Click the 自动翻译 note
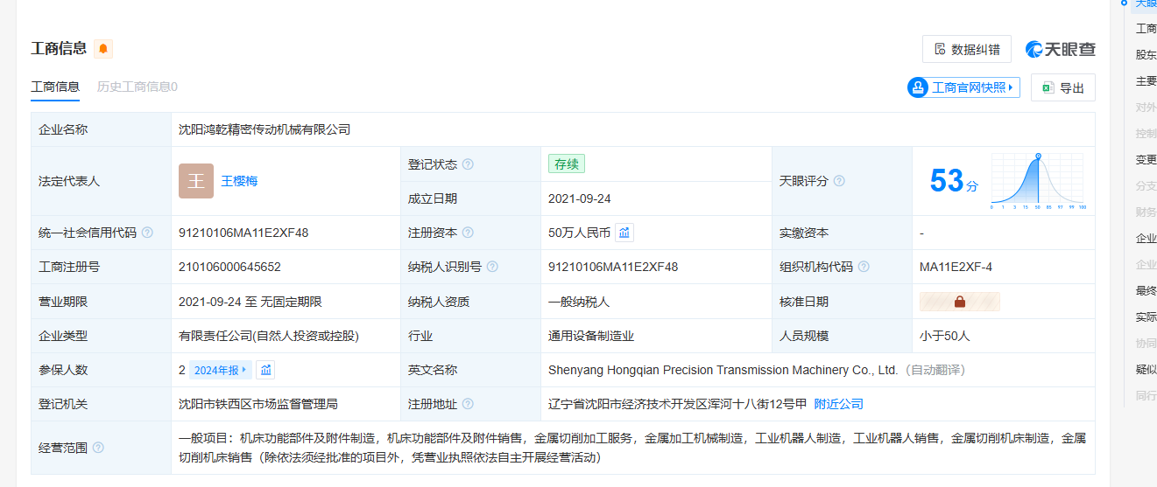 (934, 370)
